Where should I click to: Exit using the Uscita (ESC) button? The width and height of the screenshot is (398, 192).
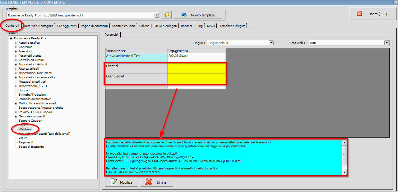[x=373, y=14]
